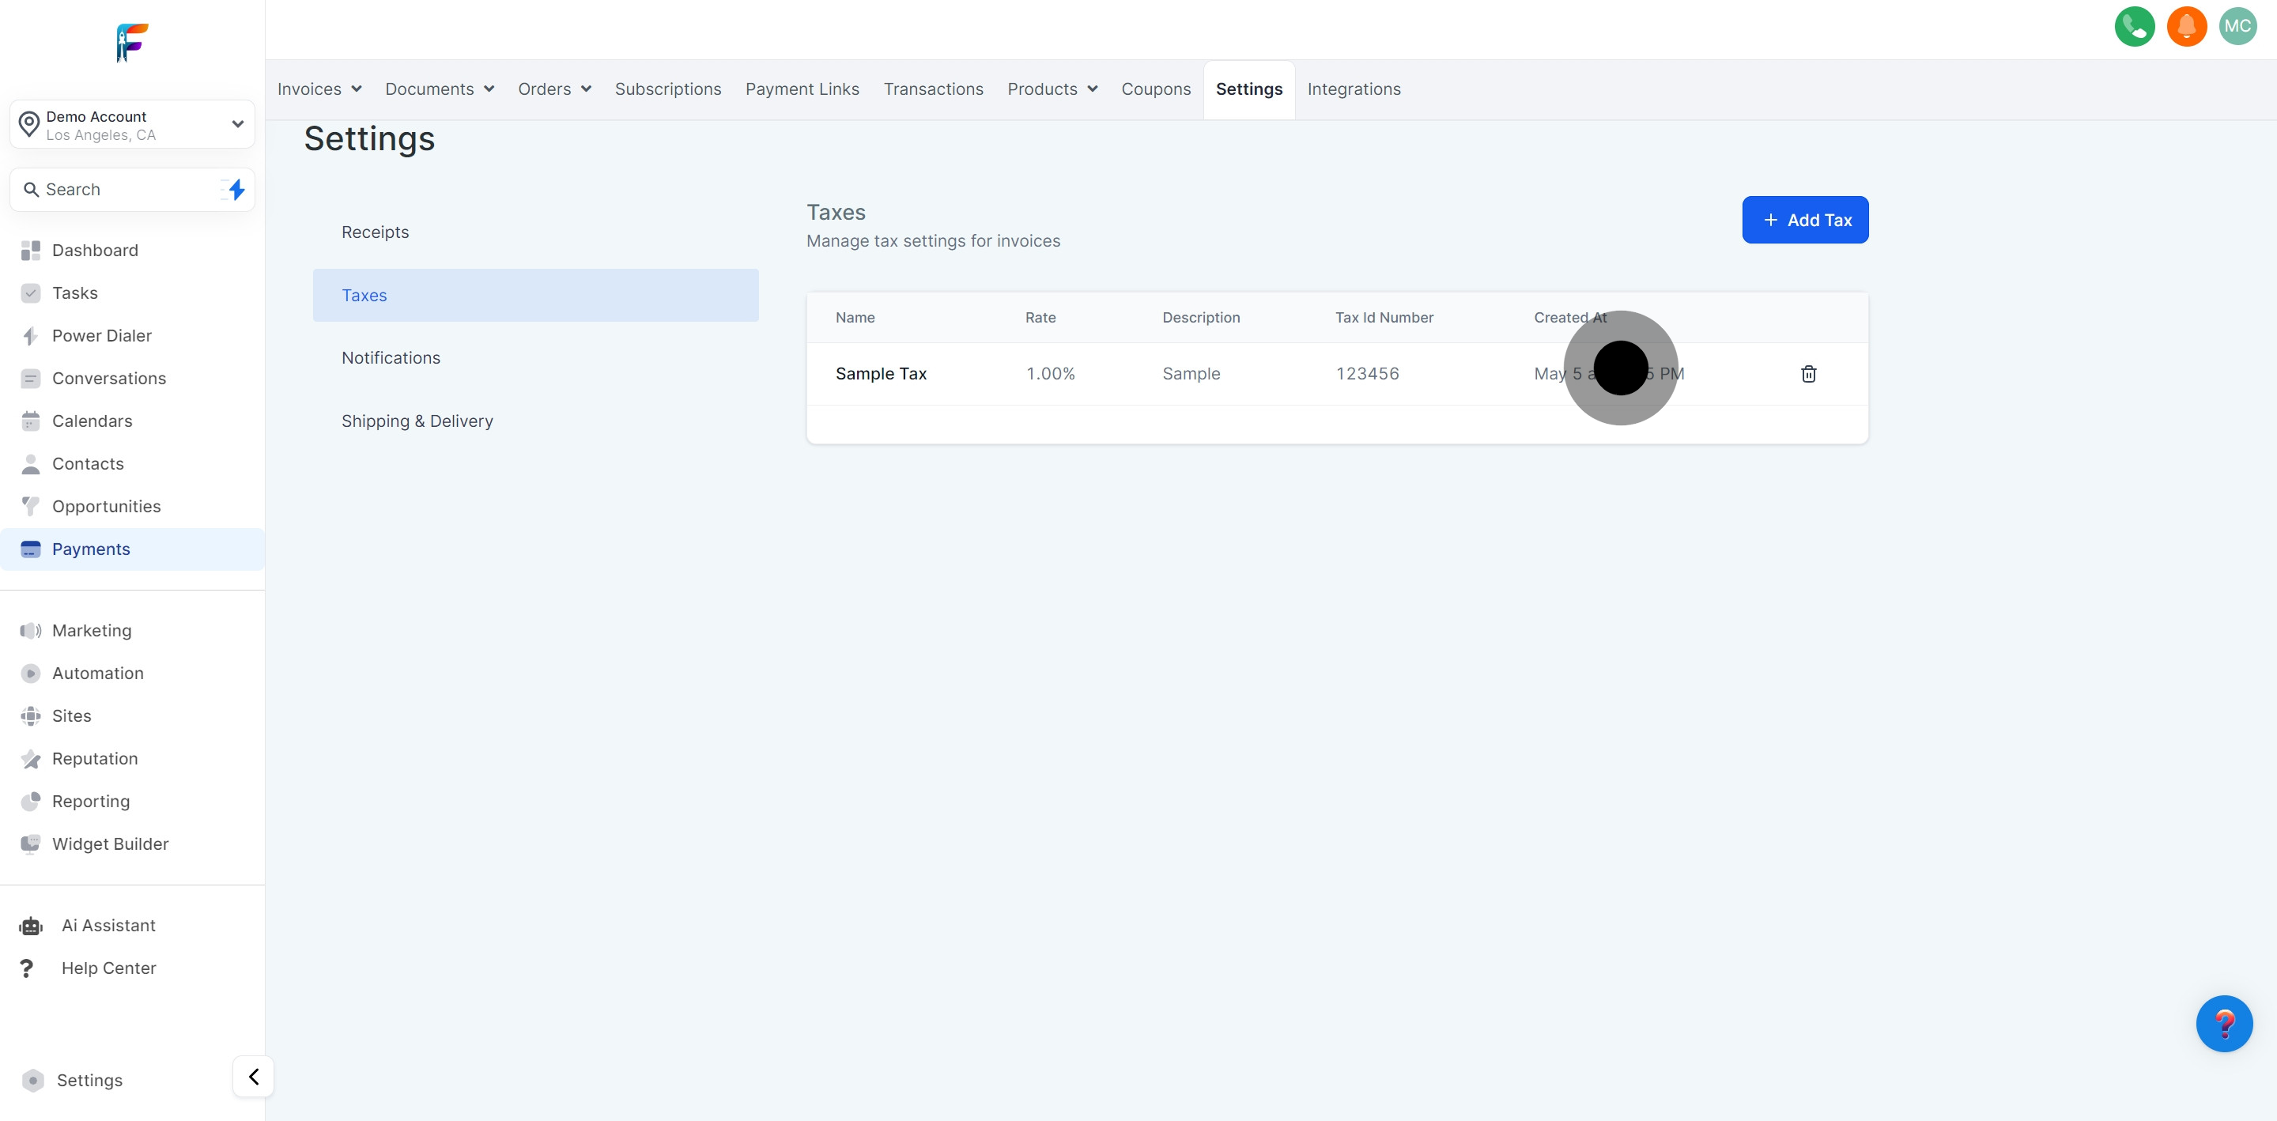Go to Reputation in the sidebar

point(95,758)
